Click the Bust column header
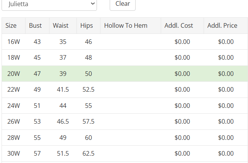The width and height of the screenshot is (248, 163). (36, 26)
